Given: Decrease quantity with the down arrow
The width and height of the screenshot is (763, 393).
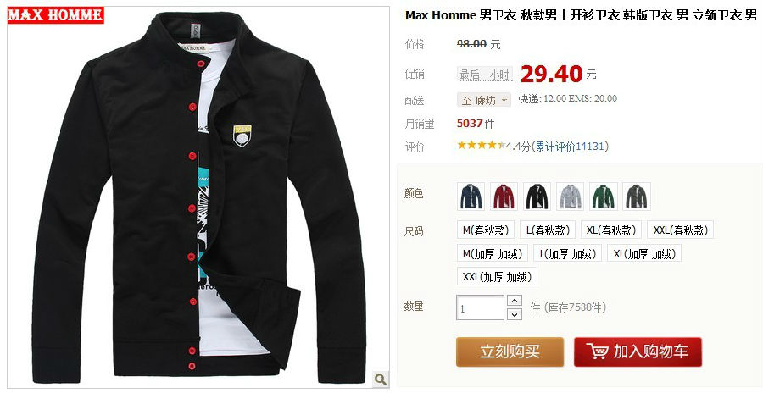Looking at the screenshot, I should (x=515, y=314).
